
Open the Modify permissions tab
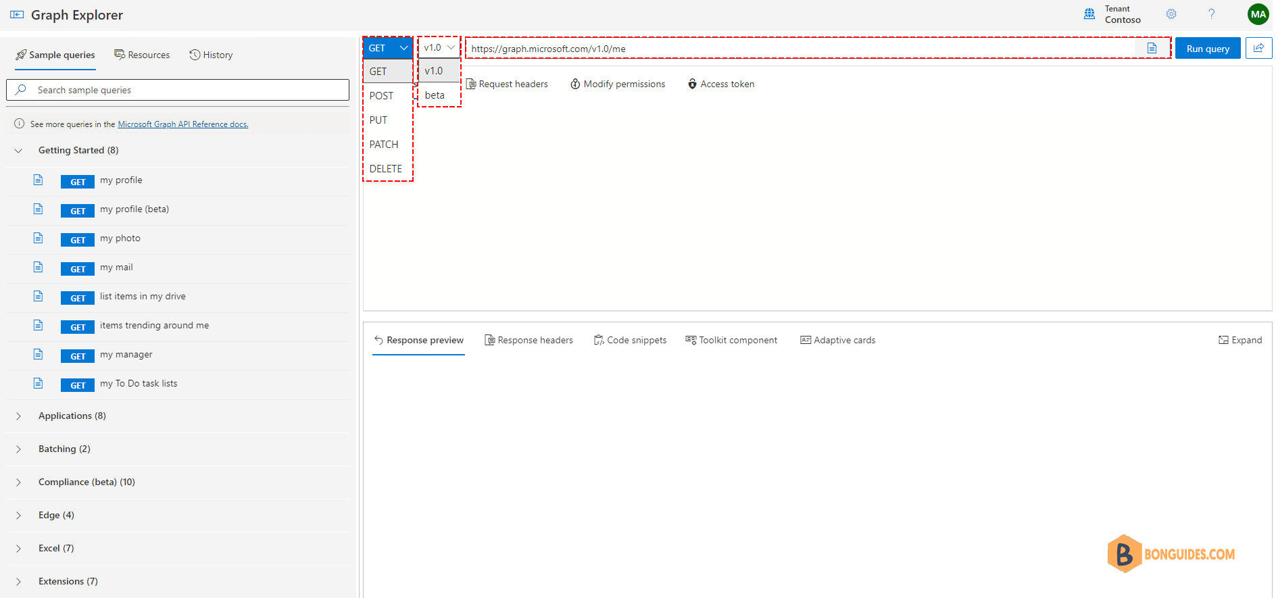[x=618, y=84]
